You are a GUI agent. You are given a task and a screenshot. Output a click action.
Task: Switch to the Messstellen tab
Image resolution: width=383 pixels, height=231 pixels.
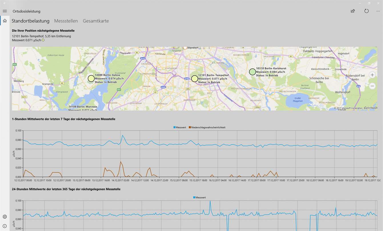[66, 21]
